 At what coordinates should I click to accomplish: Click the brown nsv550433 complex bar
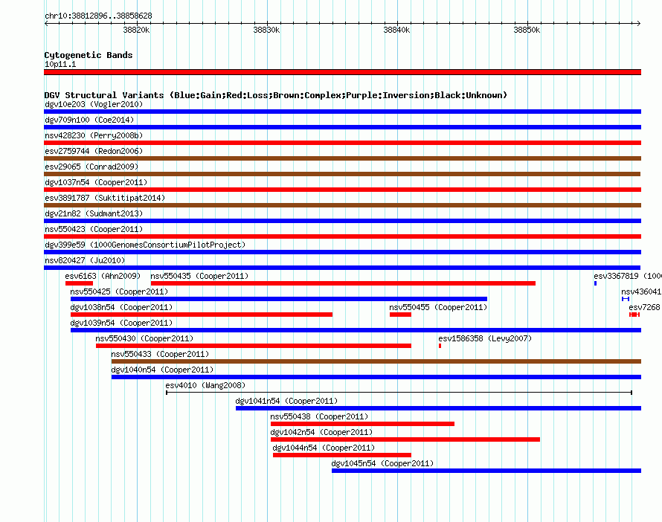click(x=376, y=361)
